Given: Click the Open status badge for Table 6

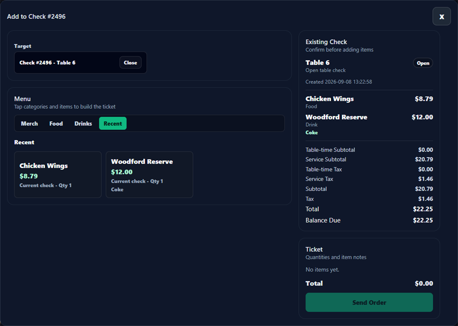Looking at the screenshot, I should [422, 63].
